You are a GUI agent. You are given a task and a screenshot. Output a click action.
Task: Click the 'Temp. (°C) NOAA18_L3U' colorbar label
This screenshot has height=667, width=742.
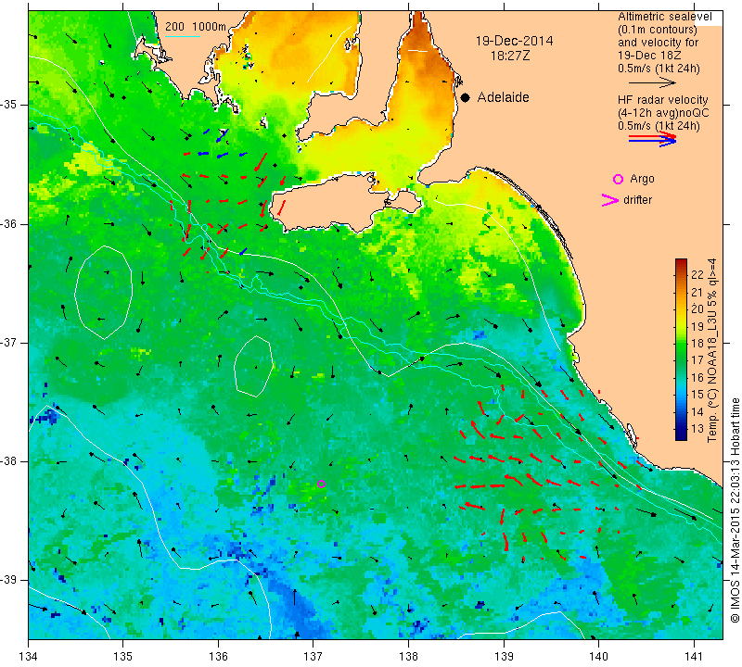click(x=712, y=350)
